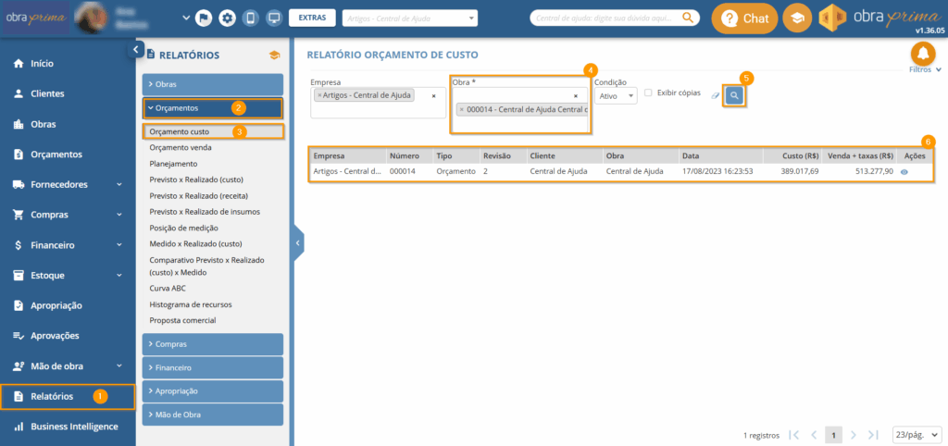The width and height of the screenshot is (948, 446).
Task: Click the notification bell icon
Action: point(923,55)
